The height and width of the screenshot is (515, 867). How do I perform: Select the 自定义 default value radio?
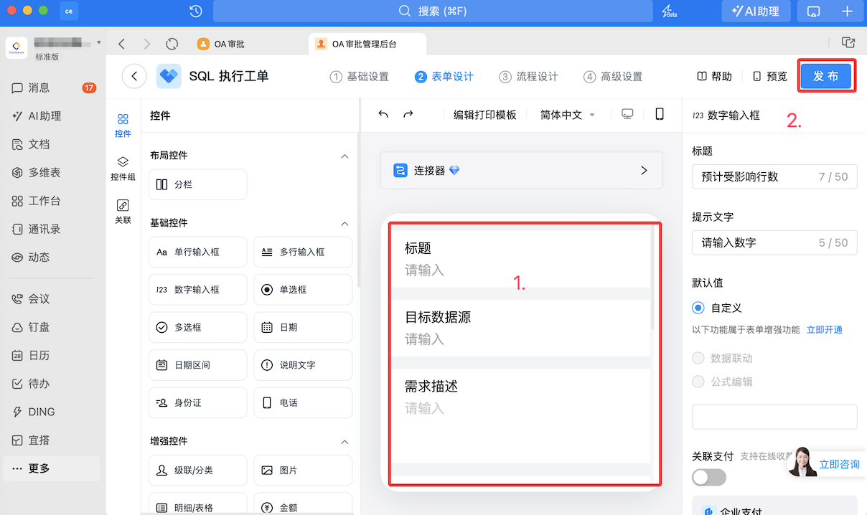(x=698, y=308)
